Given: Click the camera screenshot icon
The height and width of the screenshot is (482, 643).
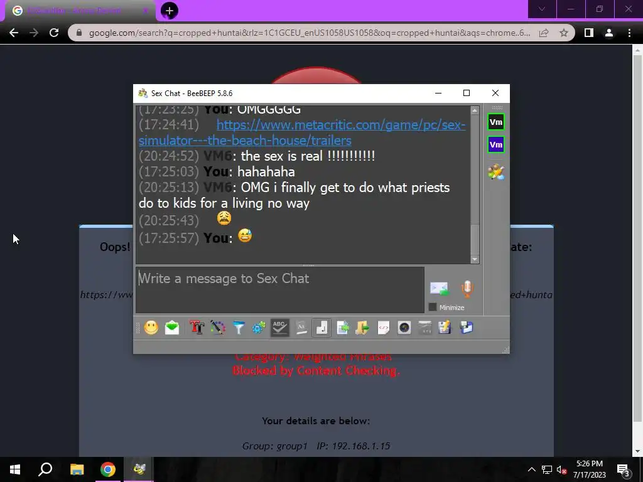Looking at the screenshot, I should click(x=404, y=328).
